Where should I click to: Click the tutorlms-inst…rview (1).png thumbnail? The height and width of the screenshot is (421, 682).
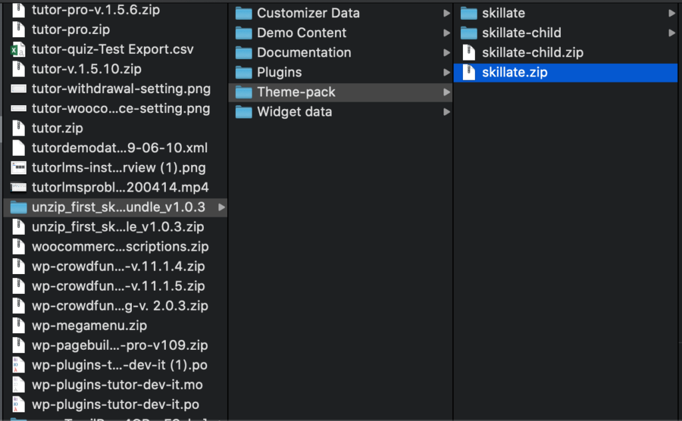pyautogui.click(x=18, y=168)
